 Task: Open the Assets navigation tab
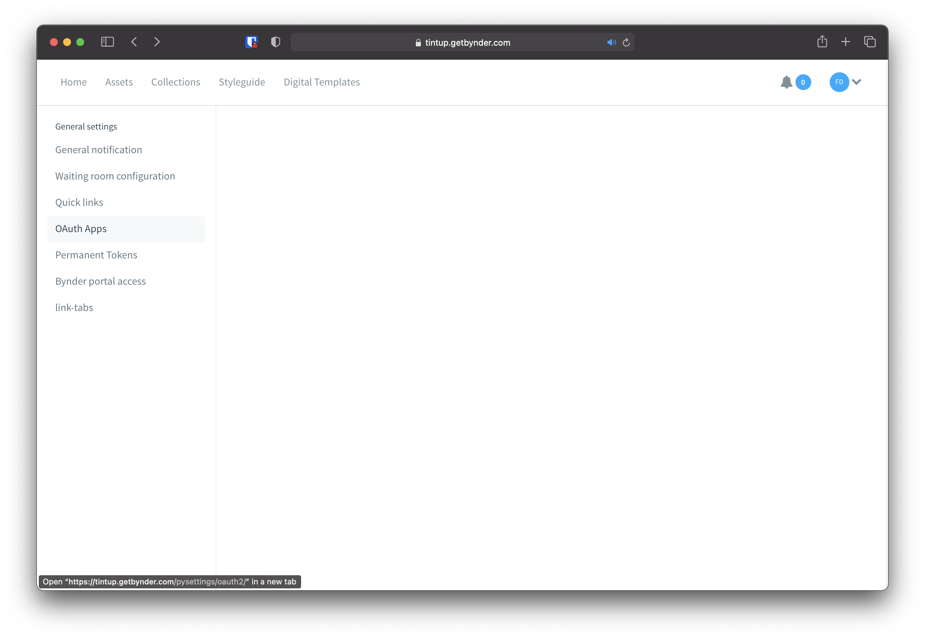click(x=118, y=82)
